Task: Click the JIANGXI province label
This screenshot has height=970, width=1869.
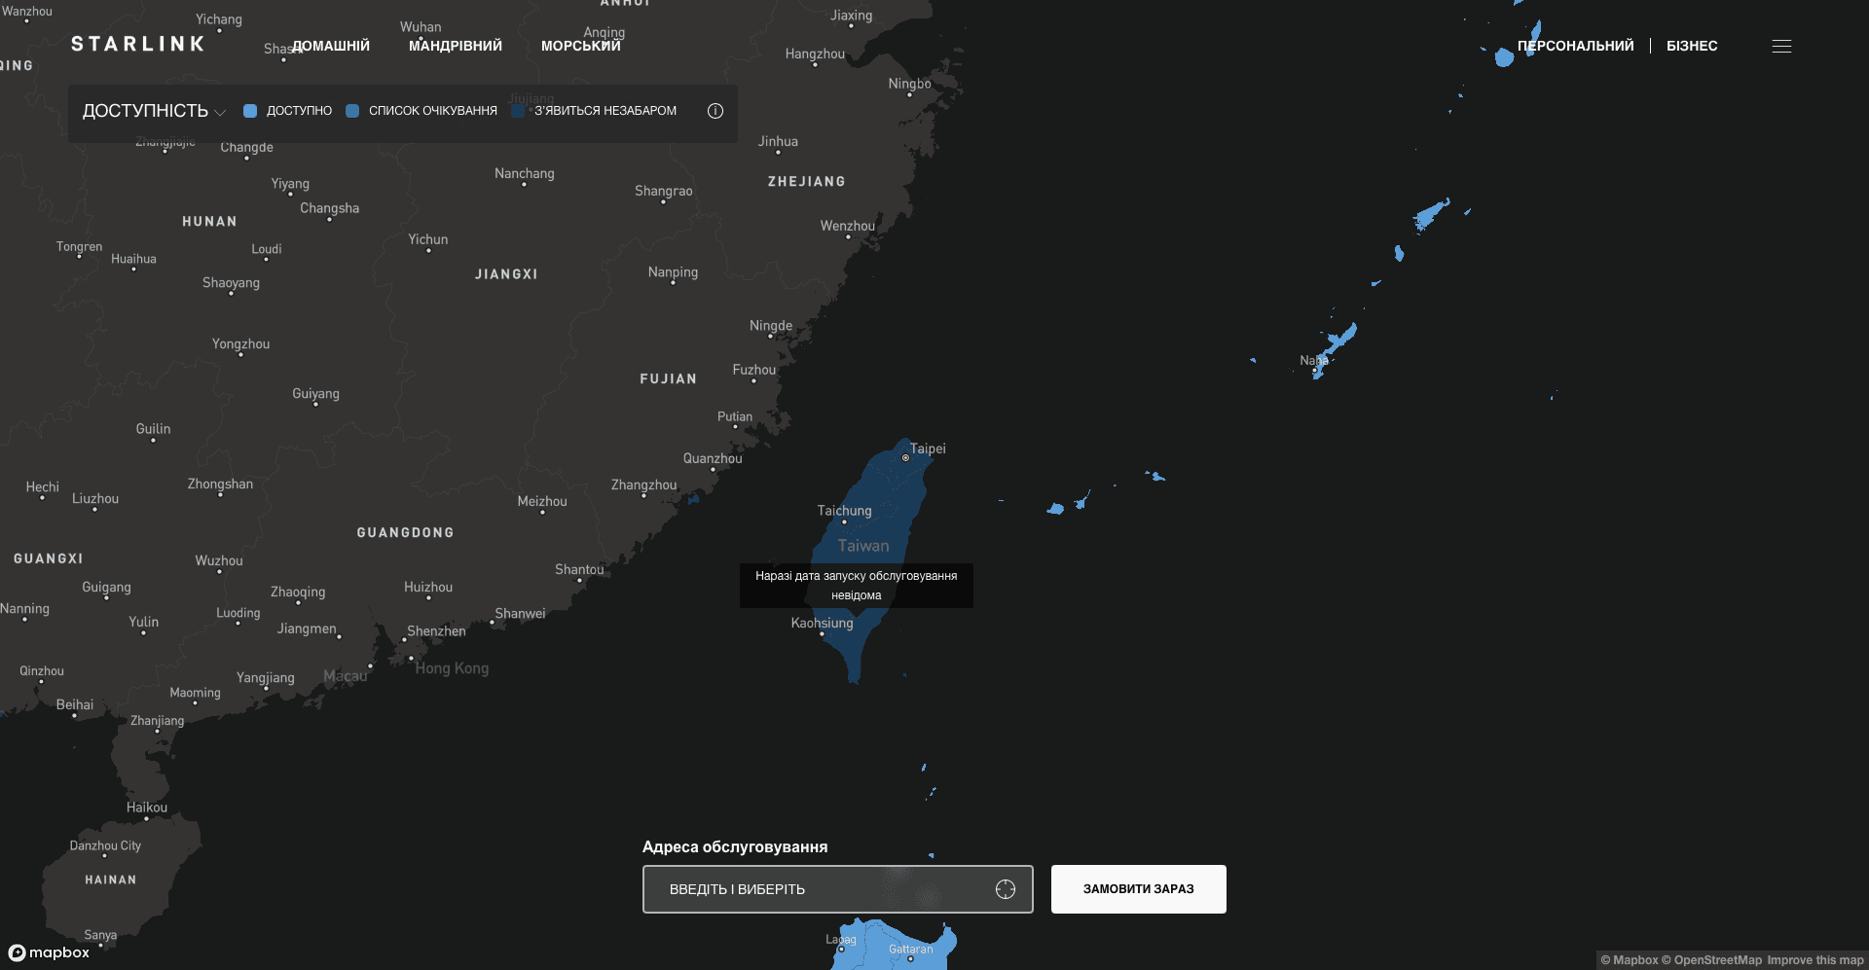Action: [x=506, y=274]
